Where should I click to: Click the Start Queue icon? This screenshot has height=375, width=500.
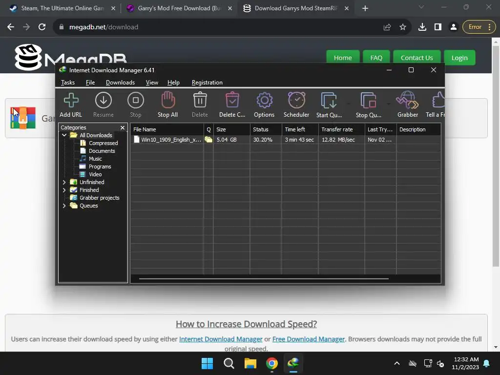click(x=329, y=105)
